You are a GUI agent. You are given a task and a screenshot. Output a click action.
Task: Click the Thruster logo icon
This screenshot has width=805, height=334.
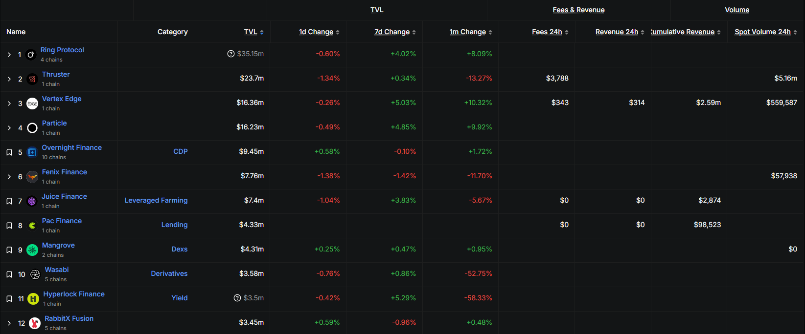pyautogui.click(x=32, y=79)
